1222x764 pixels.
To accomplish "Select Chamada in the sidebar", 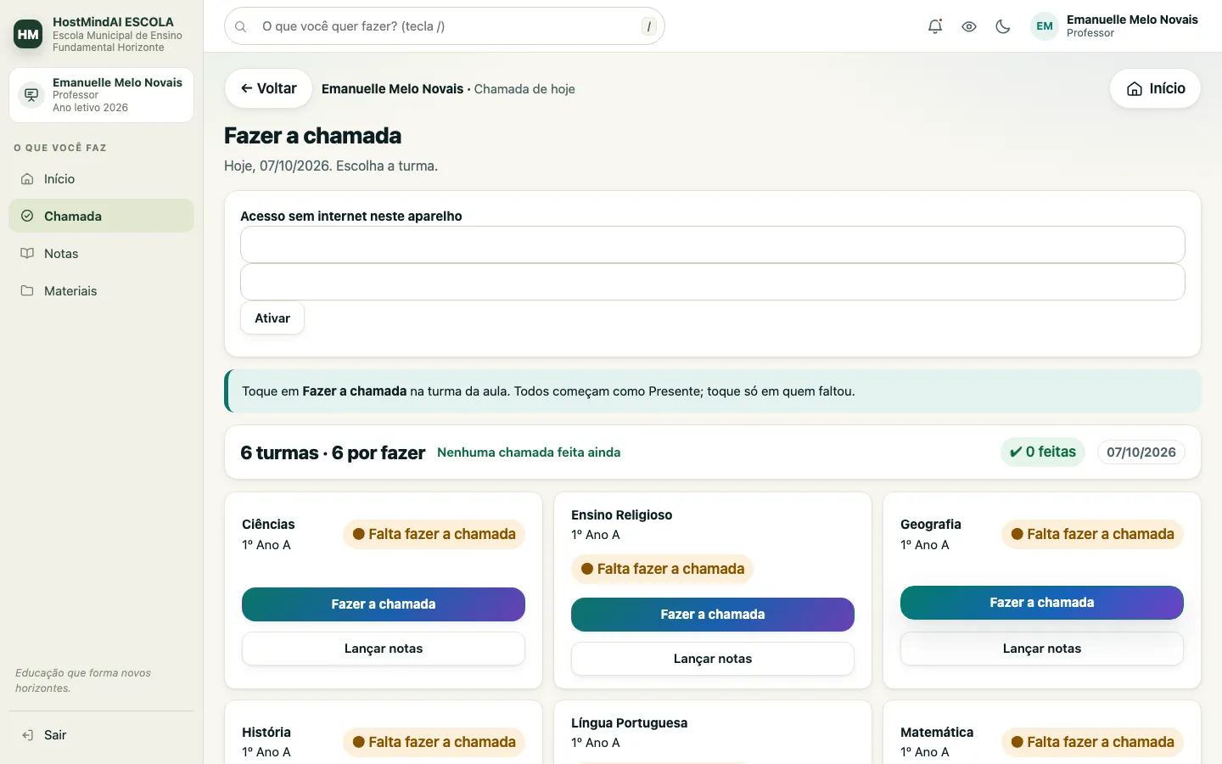I will point(102,216).
